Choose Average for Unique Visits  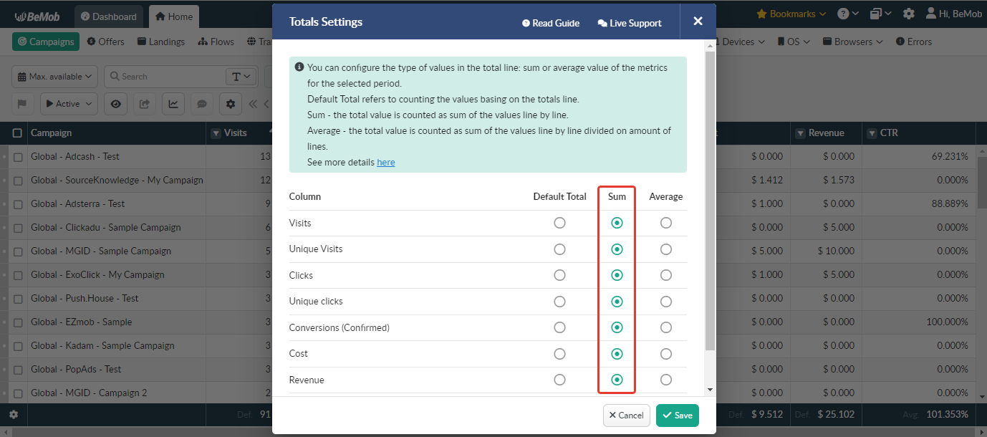click(665, 249)
